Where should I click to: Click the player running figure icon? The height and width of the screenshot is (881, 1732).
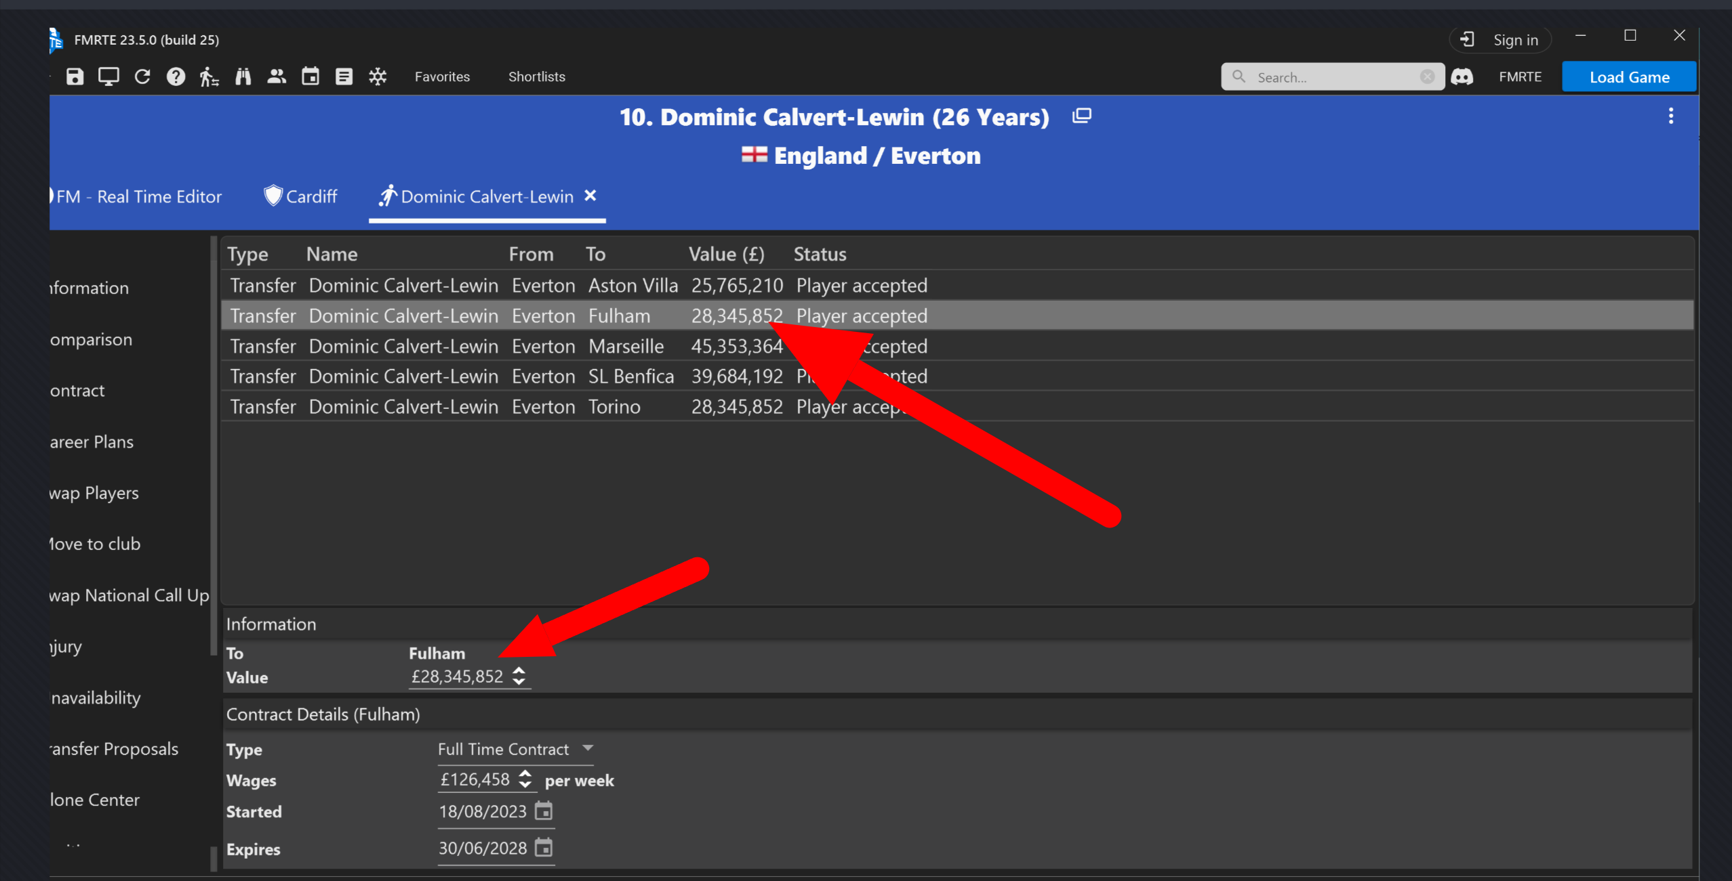(x=209, y=77)
